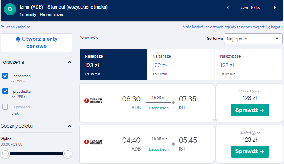Open the Sortuj wg Najlepsze dropdown
This screenshot has height=164, width=284.
coord(253,39)
